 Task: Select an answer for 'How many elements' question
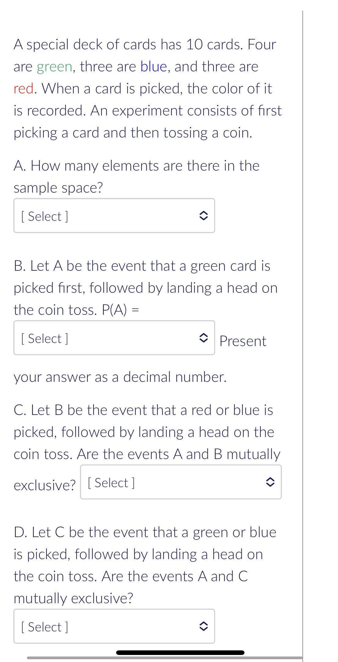tap(115, 216)
